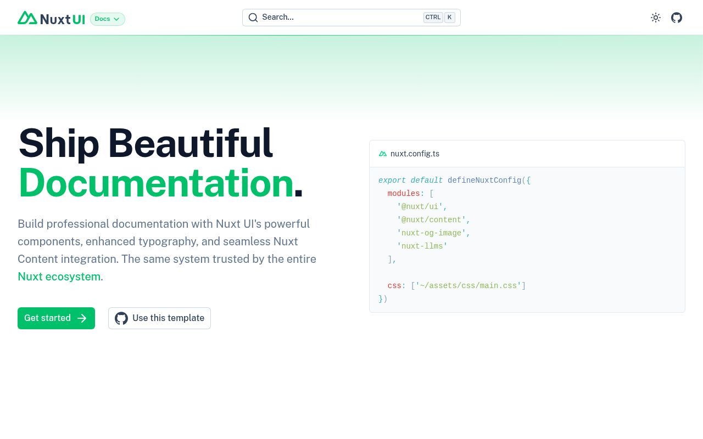Click the nuxt.config.ts file name
The image size is (703, 439).
[415, 154]
